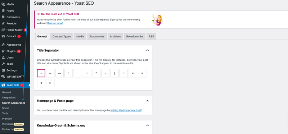
Task: Select the asterisk title separator
Action: pos(96,73)
